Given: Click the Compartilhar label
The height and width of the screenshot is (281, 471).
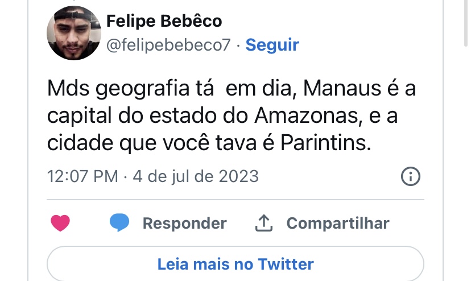Looking at the screenshot, I should point(337,224).
